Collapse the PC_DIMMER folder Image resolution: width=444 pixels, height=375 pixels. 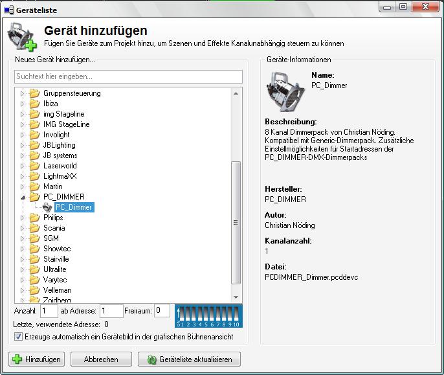(23, 197)
